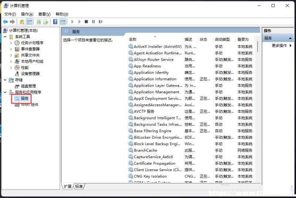Expand the 事件查看器 node arrow
Image resolution: width=296 pixels, height=198 pixels.
click(x=11, y=49)
